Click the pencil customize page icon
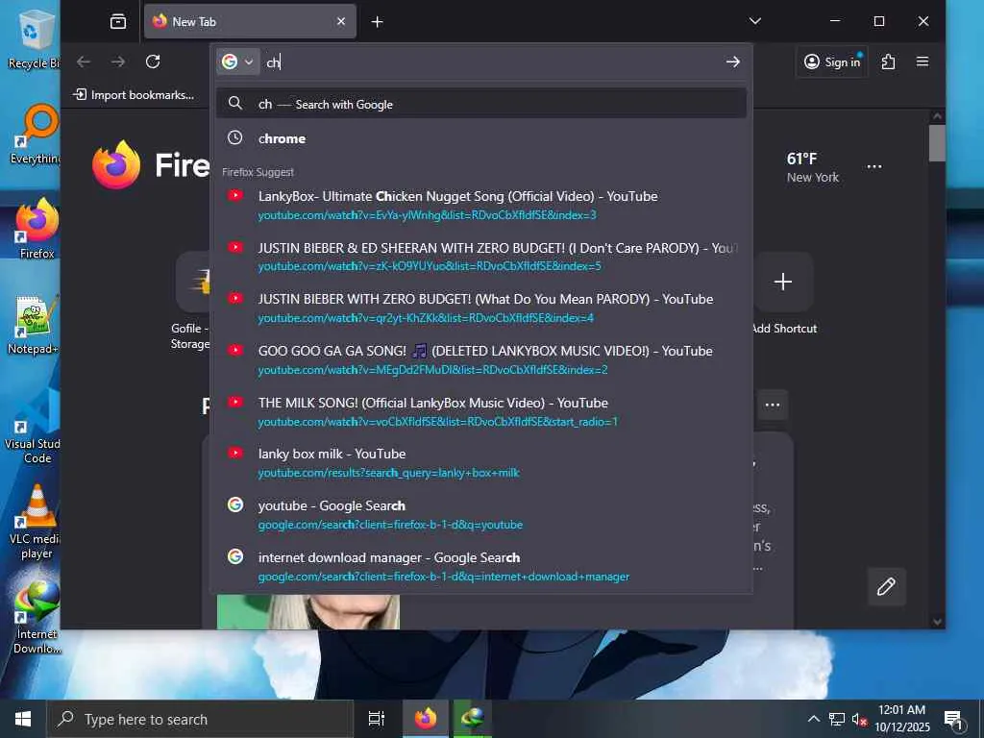This screenshot has width=984, height=738. [886, 587]
